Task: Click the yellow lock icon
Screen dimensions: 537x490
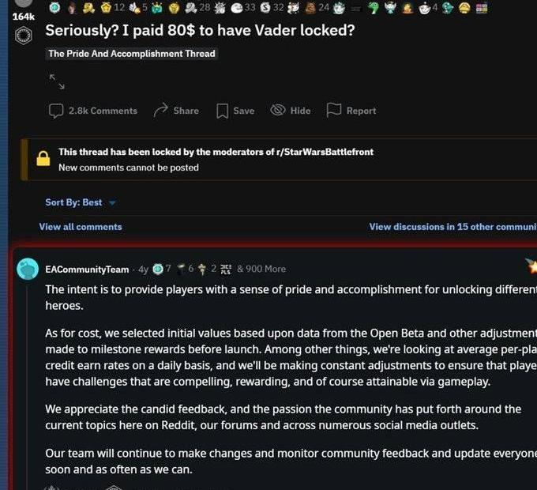Action: pos(43,158)
